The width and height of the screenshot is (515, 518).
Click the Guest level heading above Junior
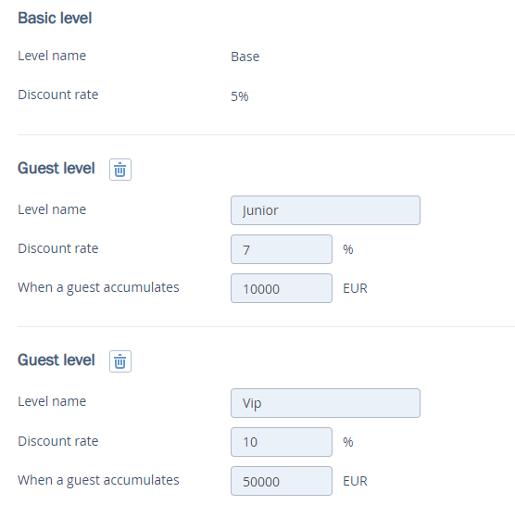click(x=57, y=168)
